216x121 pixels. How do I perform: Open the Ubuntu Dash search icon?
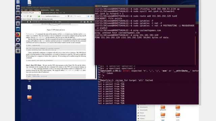coord(18,2)
